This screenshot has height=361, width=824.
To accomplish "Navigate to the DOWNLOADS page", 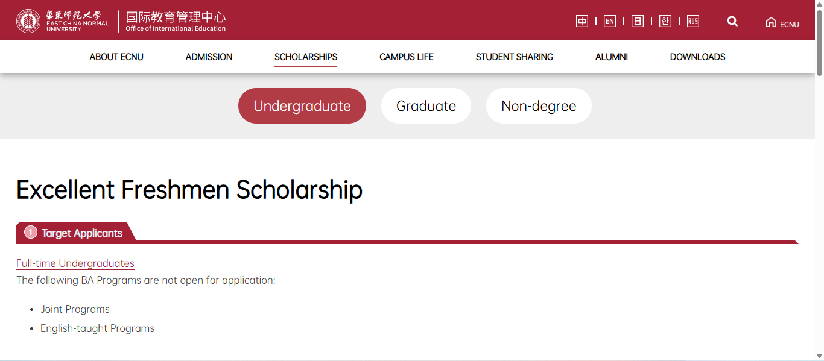I will coord(697,57).
